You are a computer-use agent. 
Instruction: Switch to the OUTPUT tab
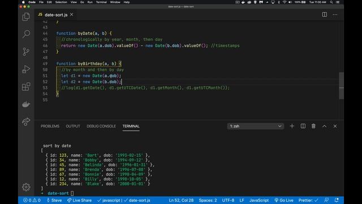tap(73, 126)
